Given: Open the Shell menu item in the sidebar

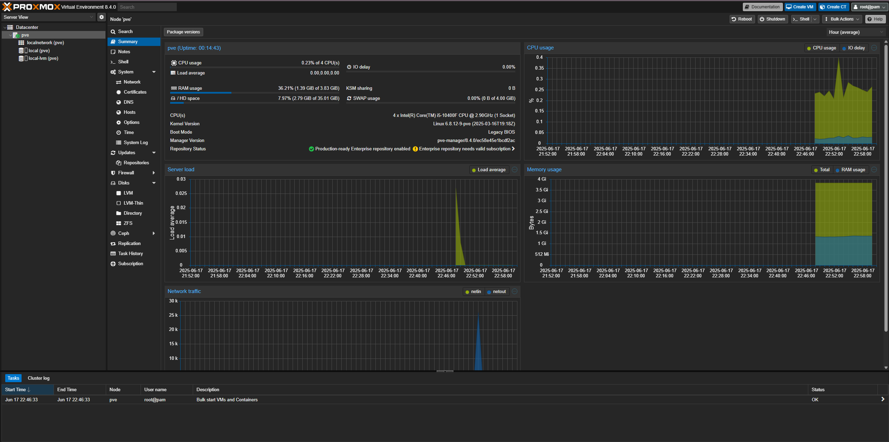Looking at the screenshot, I should tap(134, 62).
